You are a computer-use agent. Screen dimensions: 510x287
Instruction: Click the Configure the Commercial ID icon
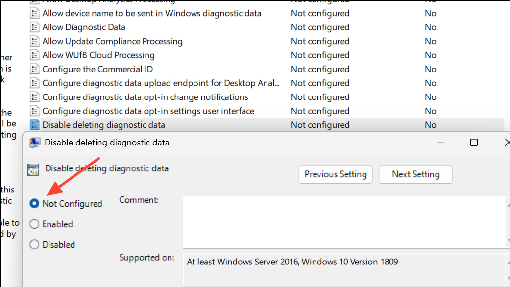34,69
